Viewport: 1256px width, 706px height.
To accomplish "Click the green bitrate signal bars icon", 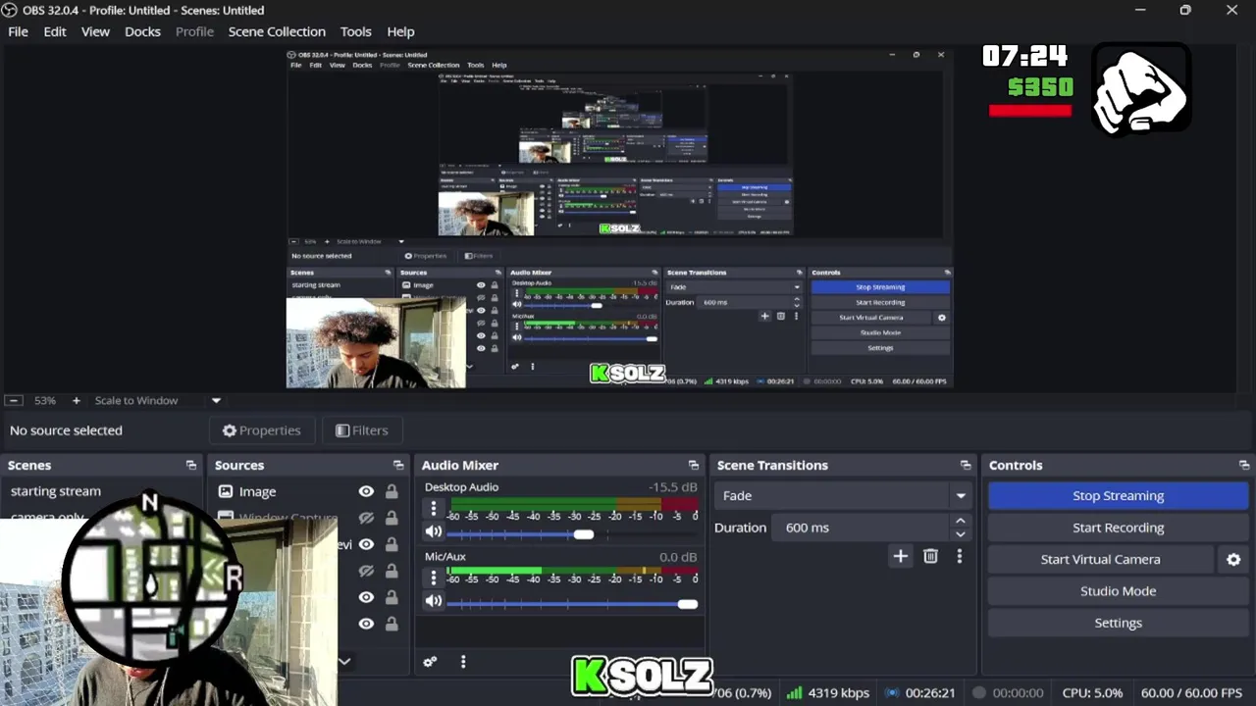I will pyautogui.click(x=795, y=692).
